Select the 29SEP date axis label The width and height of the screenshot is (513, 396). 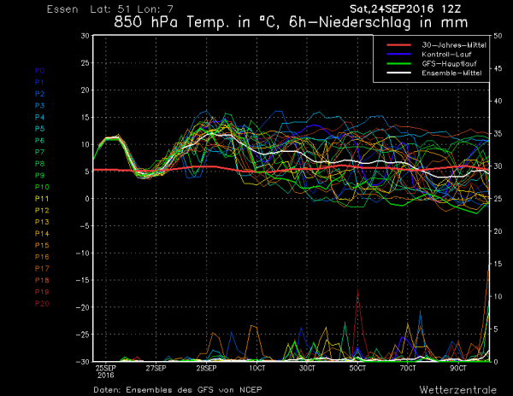(206, 368)
